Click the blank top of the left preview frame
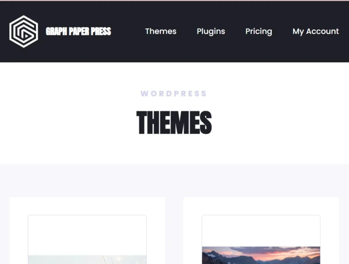 [87, 235]
